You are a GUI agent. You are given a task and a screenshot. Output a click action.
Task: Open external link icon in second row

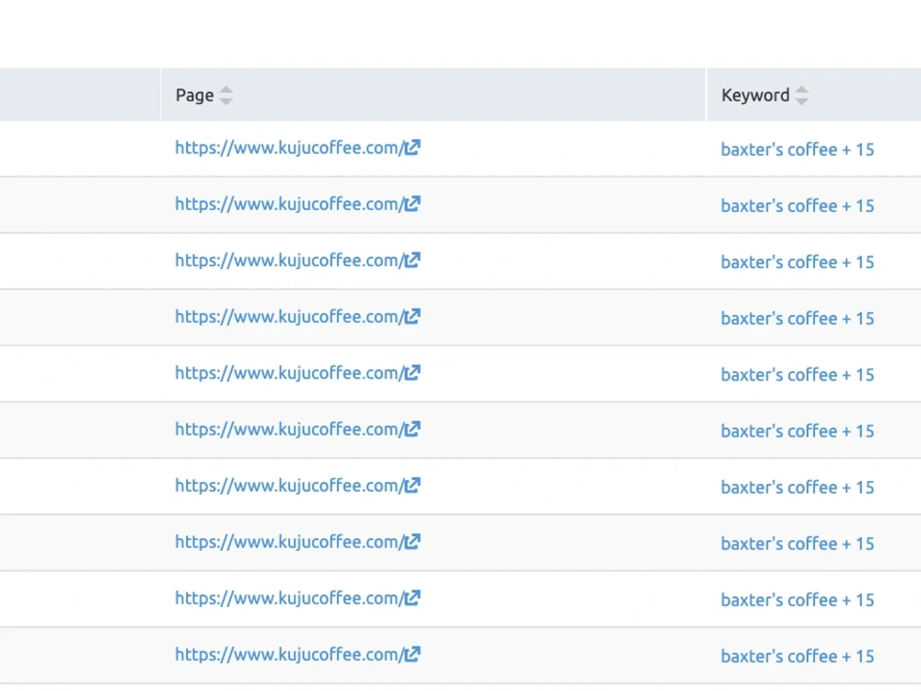pyautogui.click(x=413, y=204)
